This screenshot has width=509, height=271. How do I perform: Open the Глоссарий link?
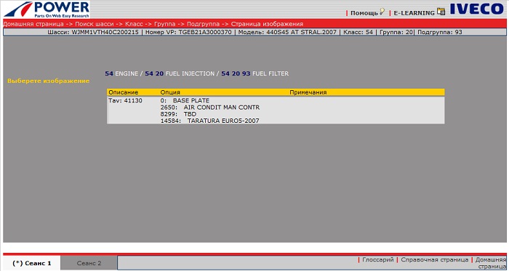click(x=378, y=259)
